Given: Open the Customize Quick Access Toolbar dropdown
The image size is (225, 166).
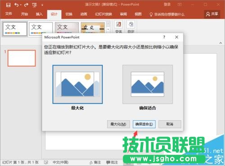Looking at the screenshot, I should (42, 5).
